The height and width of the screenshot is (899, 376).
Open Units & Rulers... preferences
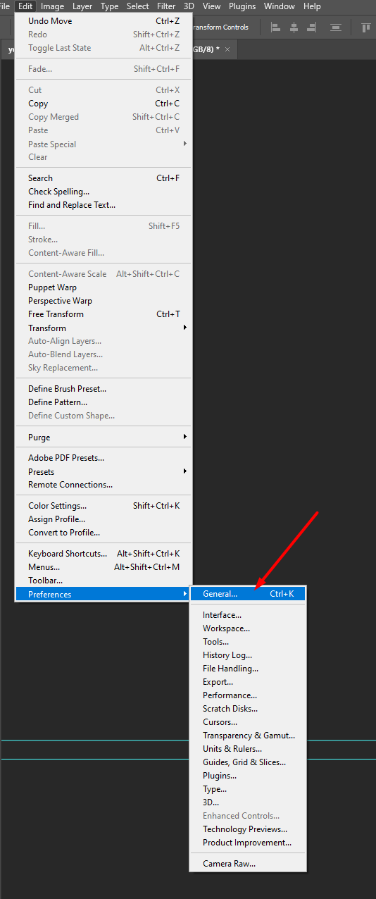pos(248,749)
